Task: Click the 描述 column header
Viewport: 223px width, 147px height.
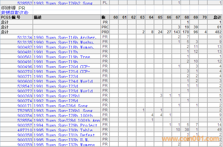Action: tap(37, 17)
